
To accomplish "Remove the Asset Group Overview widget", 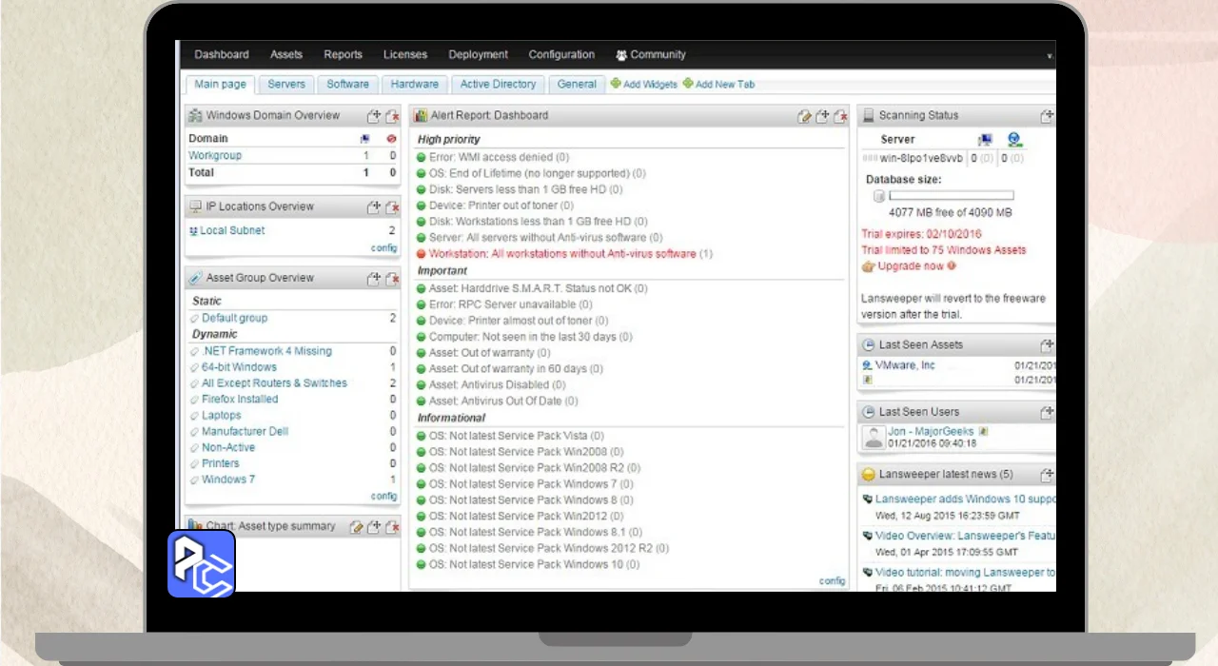I will click(x=392, y=278).
